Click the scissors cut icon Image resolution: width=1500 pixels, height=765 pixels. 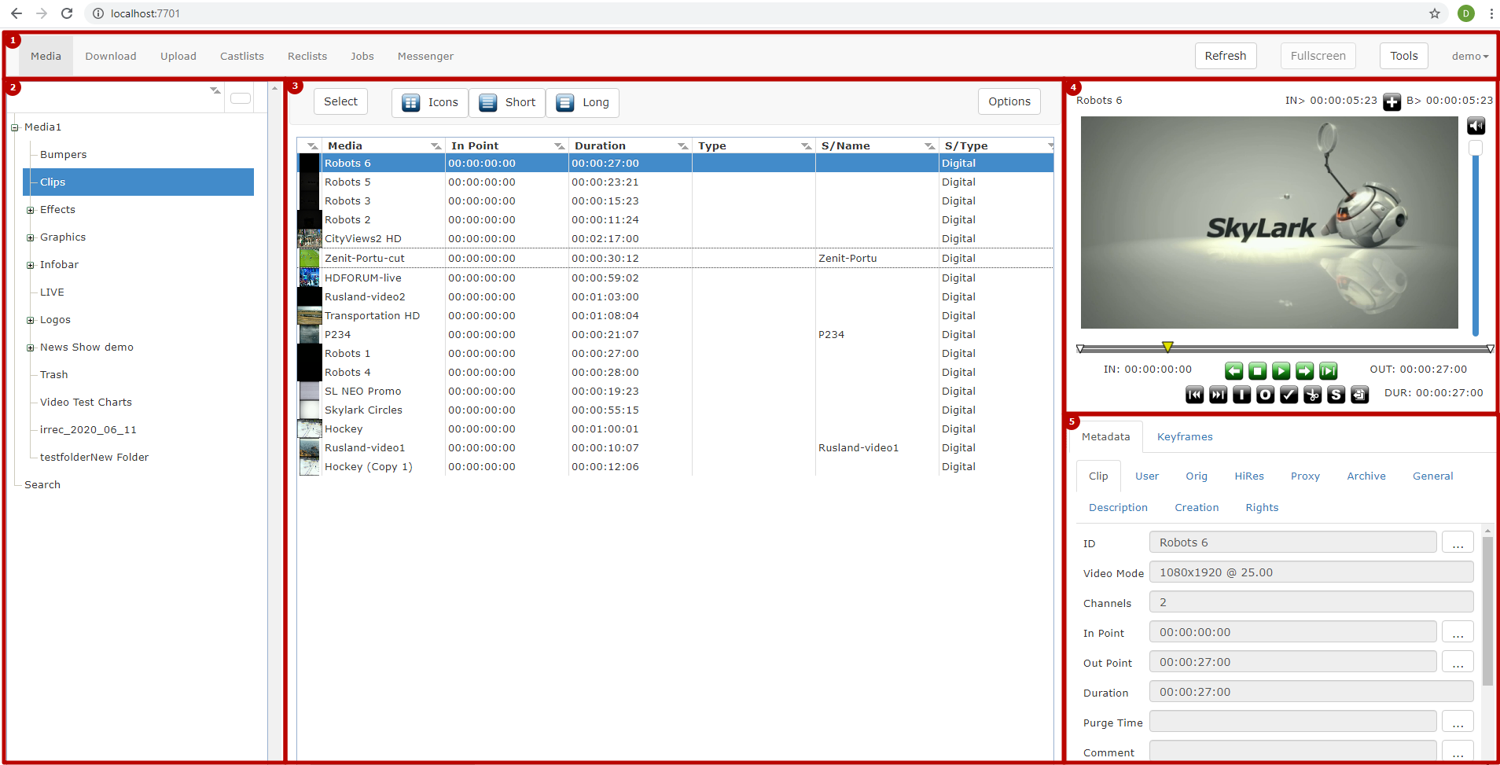(x=1312, y=395)
